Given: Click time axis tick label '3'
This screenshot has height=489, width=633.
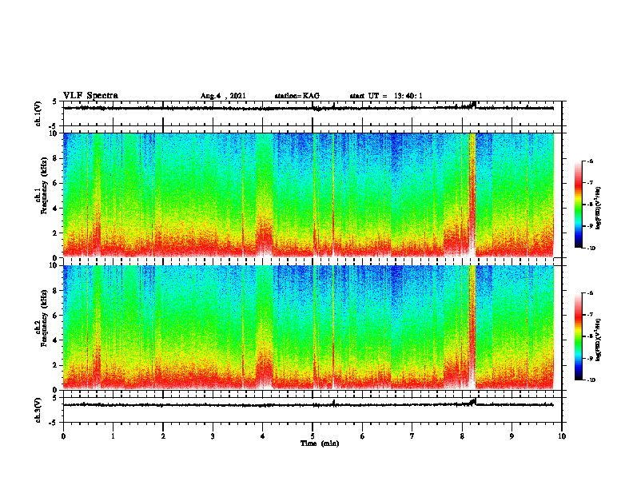Looking at the screenshot, I should 213,436.
